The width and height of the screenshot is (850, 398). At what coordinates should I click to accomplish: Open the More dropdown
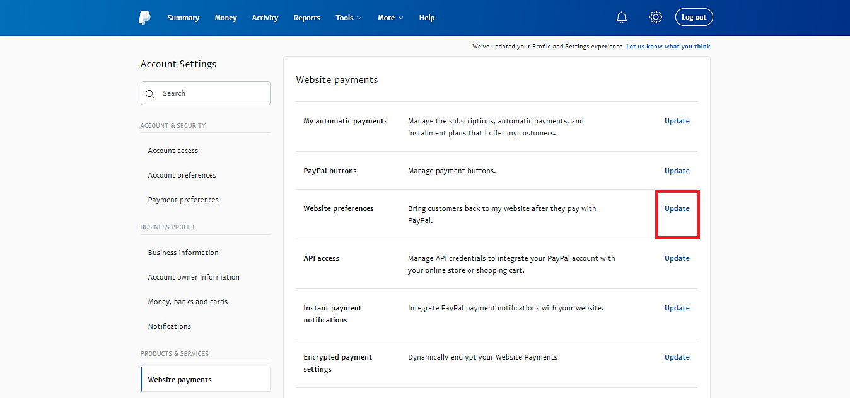pyautogui.click(x=390, y=18)
